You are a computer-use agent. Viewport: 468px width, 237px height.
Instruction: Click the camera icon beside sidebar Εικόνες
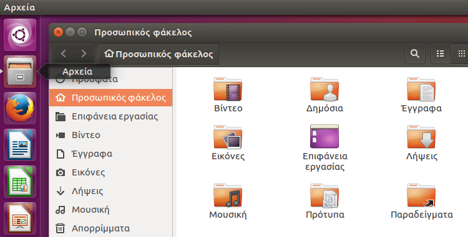(x=61, y=172)
